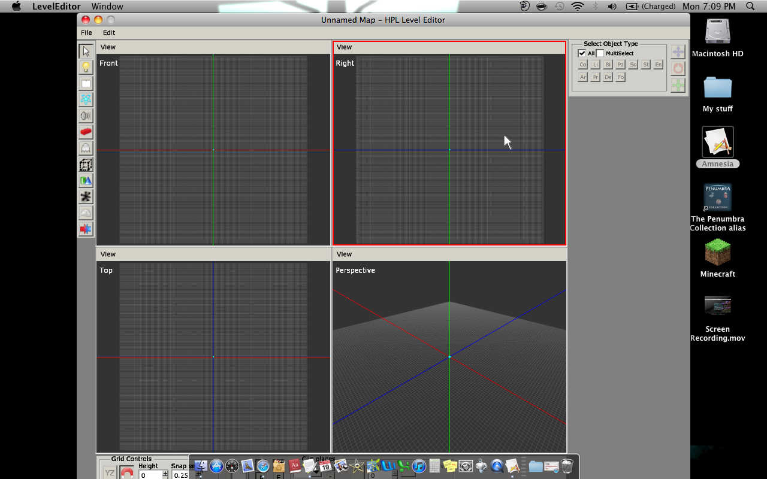767x479 pixels.
Task: Open the App Store in the Dock
Action: click(216, 466)
